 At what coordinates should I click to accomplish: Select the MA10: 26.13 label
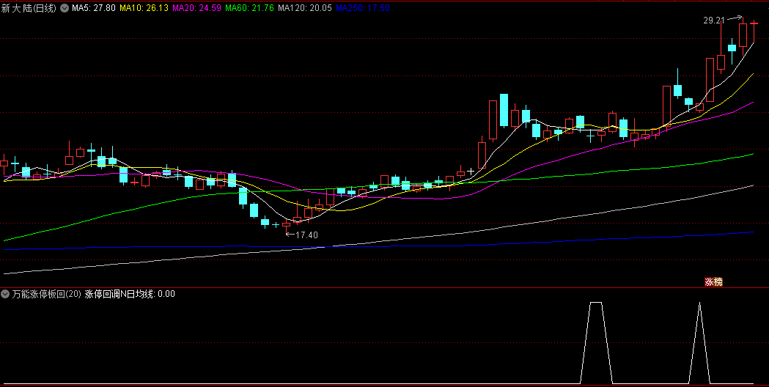coord(144,8)
